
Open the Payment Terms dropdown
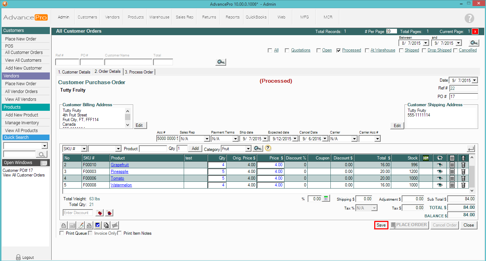235,139
